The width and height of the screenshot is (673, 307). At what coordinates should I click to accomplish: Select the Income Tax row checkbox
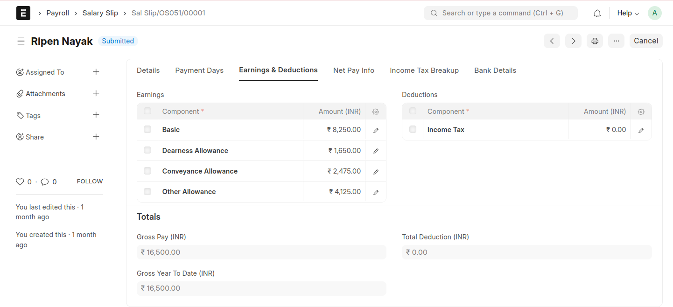point(413,129)
